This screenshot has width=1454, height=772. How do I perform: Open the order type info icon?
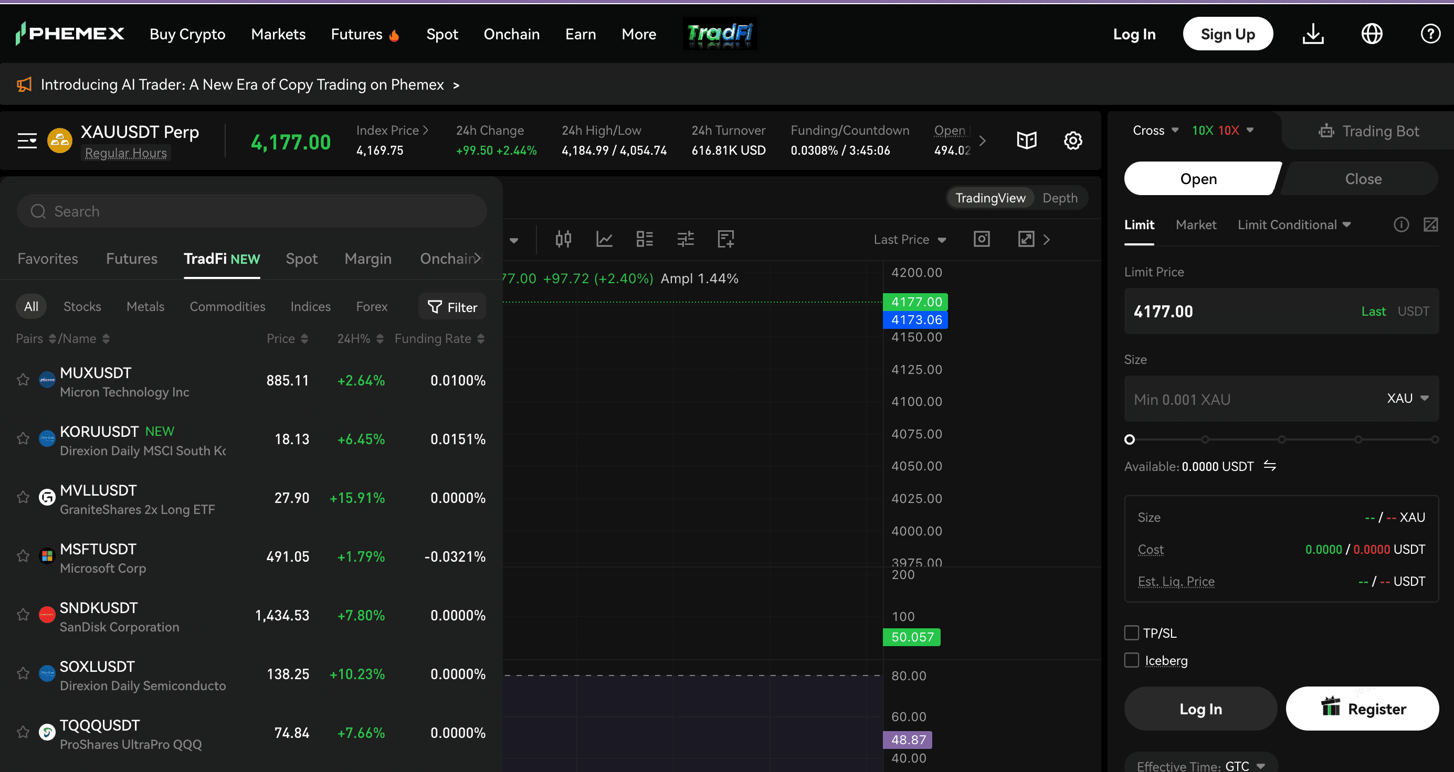pos(1401,225)
